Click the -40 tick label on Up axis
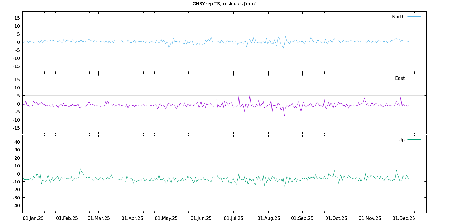This screenshot has height=224, width=449. coord(16,206)
